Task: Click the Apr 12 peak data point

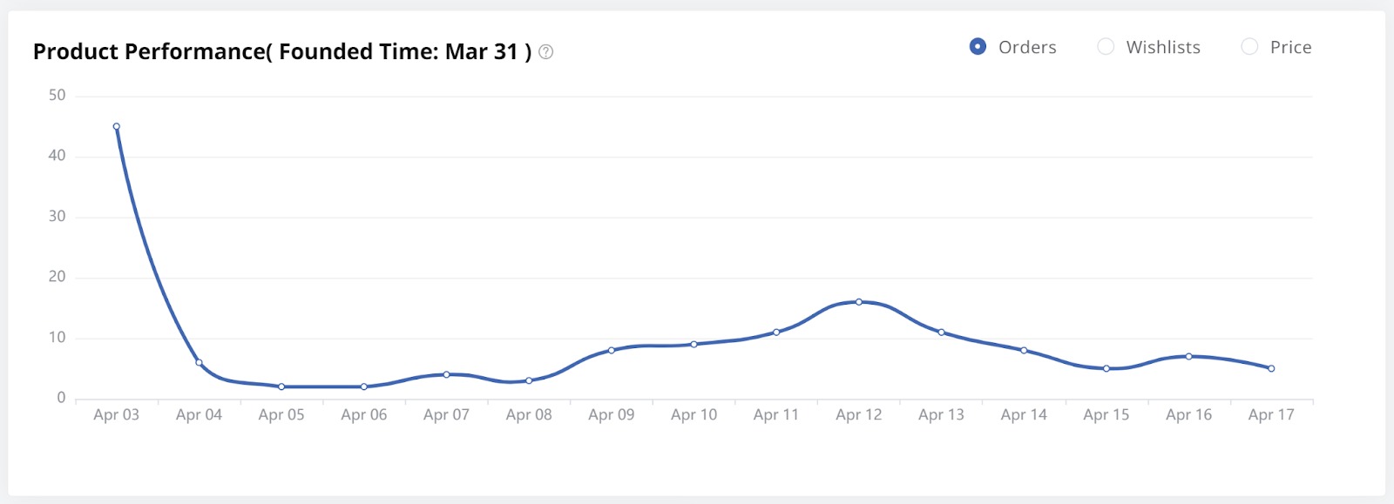Action: pyautogui.click(x=859, y=302)
